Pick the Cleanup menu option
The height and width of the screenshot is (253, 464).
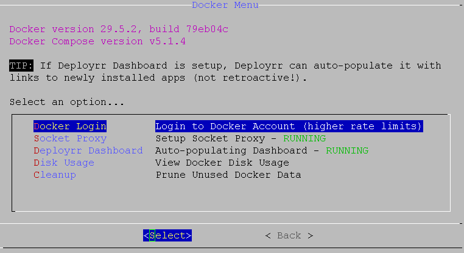point(55,175)
